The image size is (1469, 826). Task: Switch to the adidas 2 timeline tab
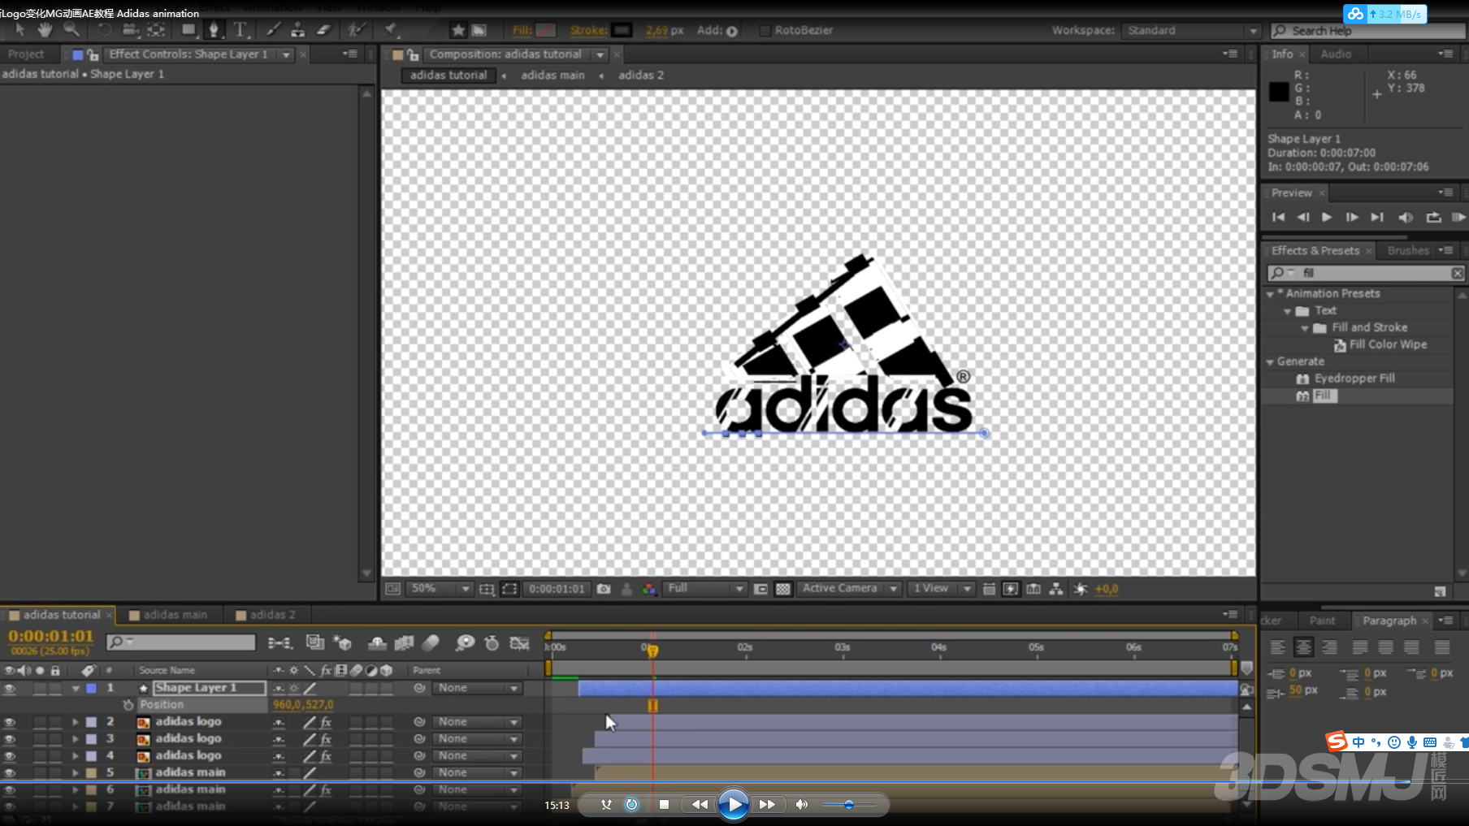coord(272,615)
